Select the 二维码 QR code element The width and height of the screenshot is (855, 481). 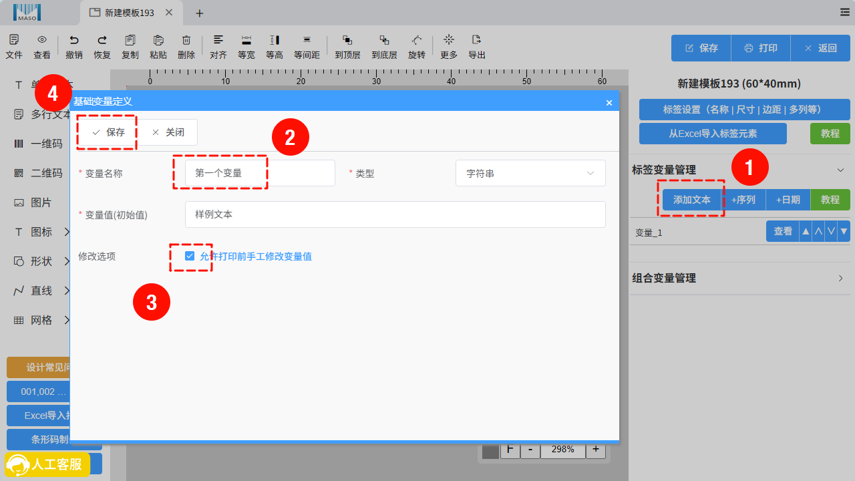[x=39, y=173]
